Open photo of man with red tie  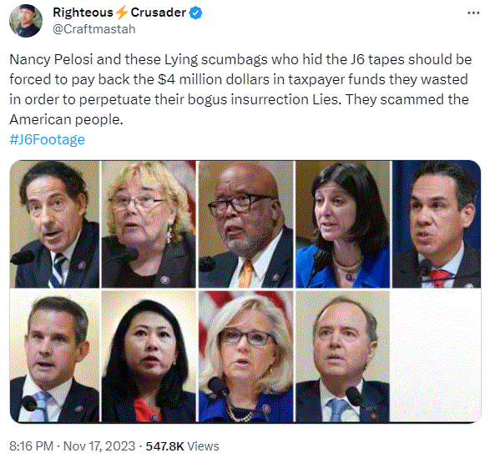pos(437,224)
